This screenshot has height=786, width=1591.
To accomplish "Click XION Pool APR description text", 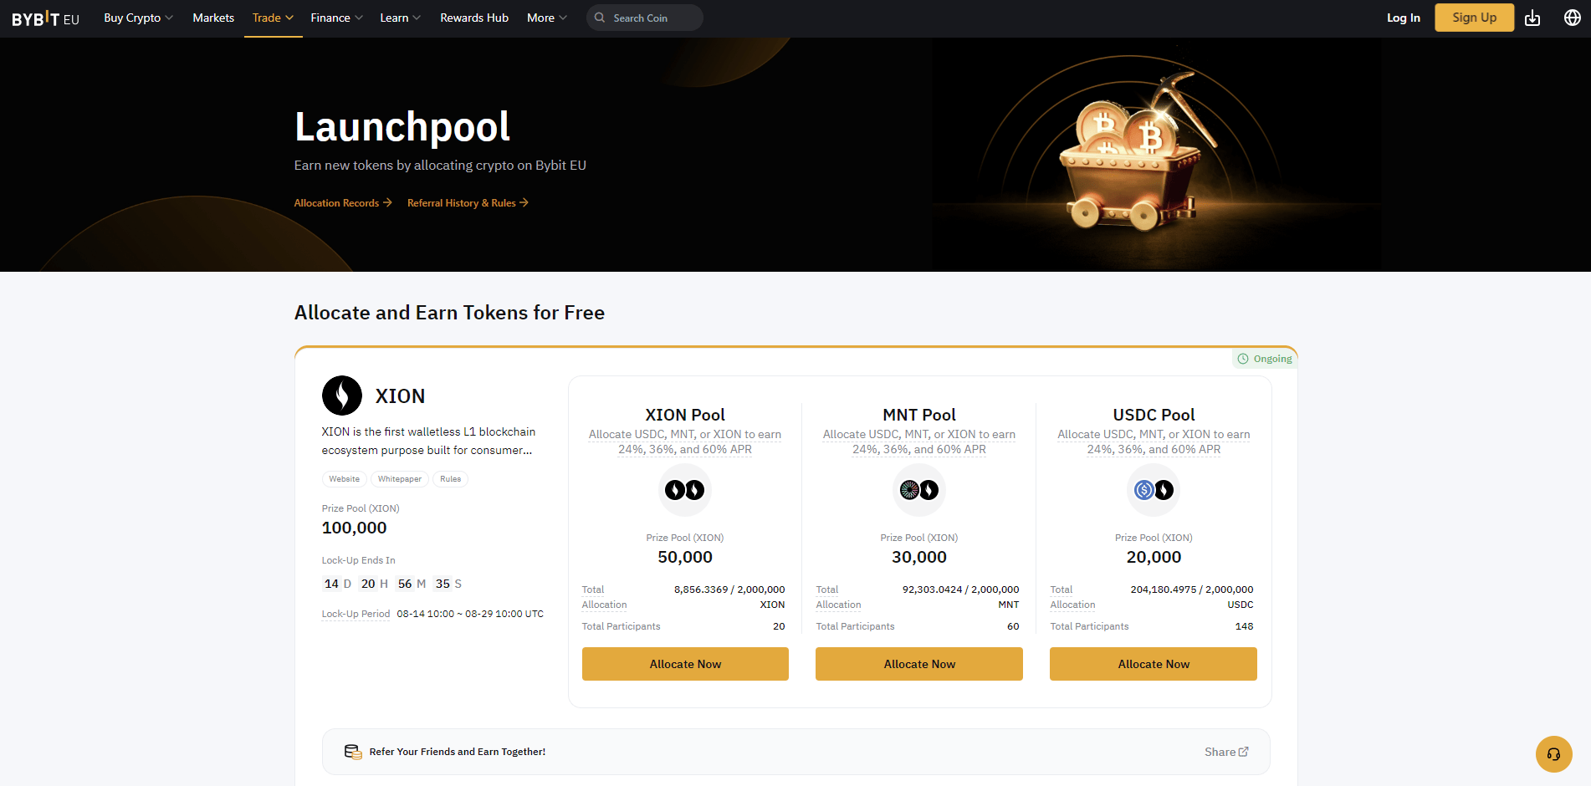I will click(x=685, y=441).
